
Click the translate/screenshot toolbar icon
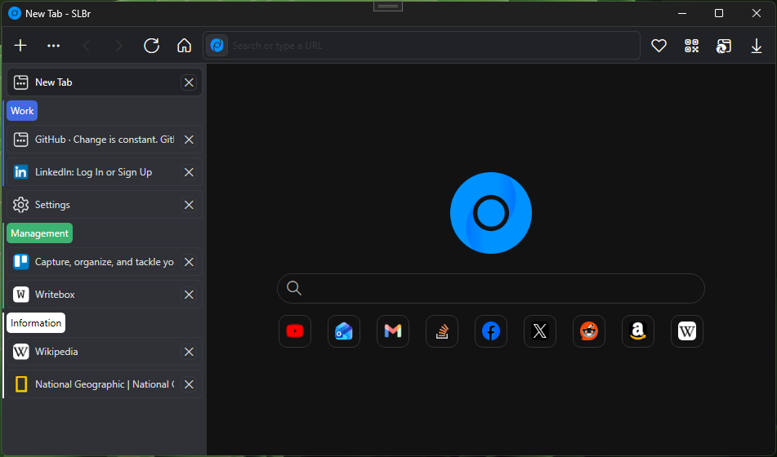[724, 46]
